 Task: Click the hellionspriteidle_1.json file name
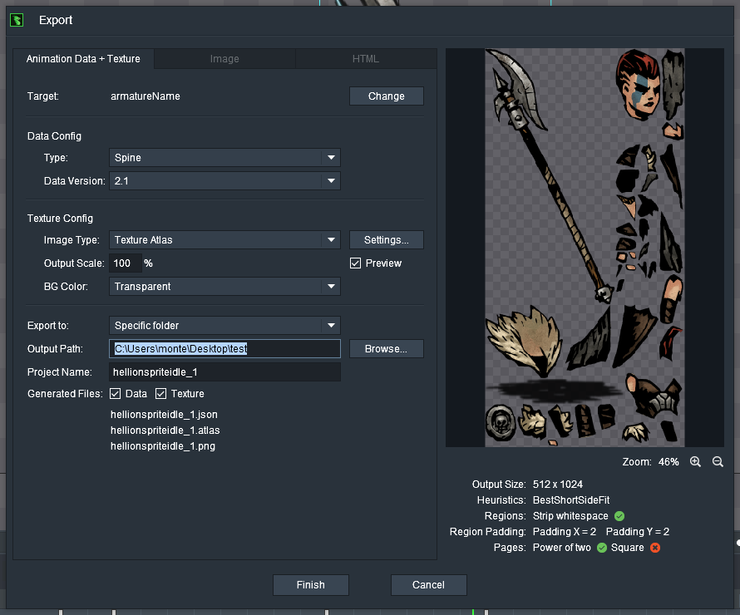pos(164,415)
